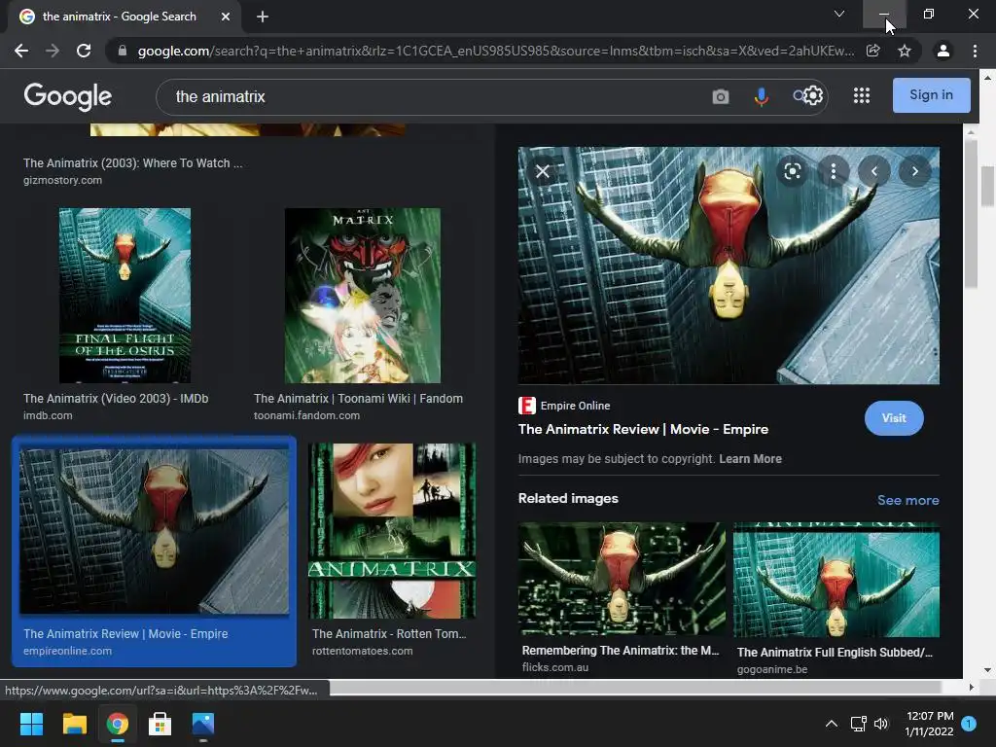Search by image using camera icon
This screenshot has height=747, width=996.
coord(721,96)
